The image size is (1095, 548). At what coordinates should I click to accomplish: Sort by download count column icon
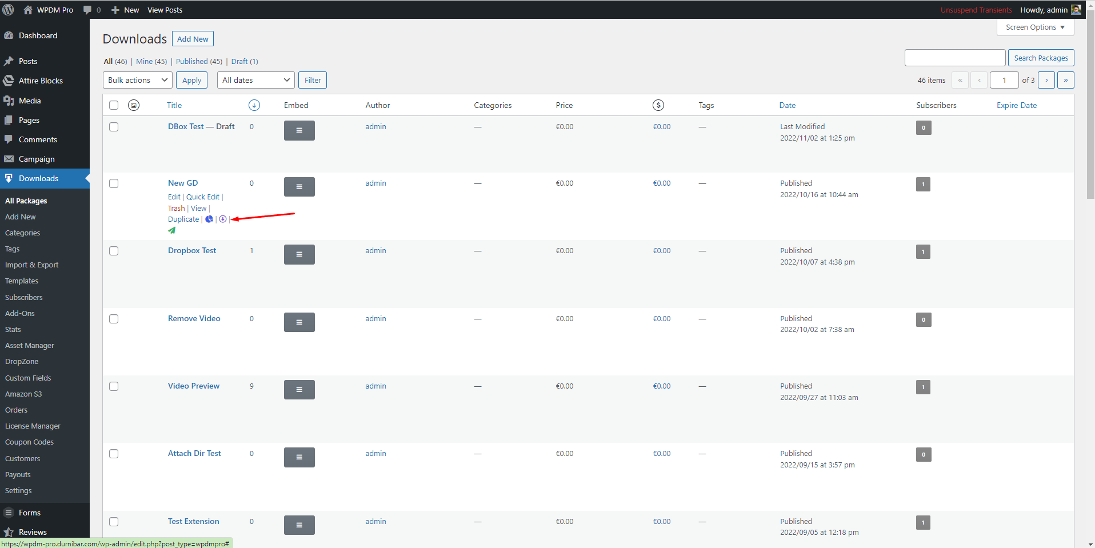tap(254, 105)
